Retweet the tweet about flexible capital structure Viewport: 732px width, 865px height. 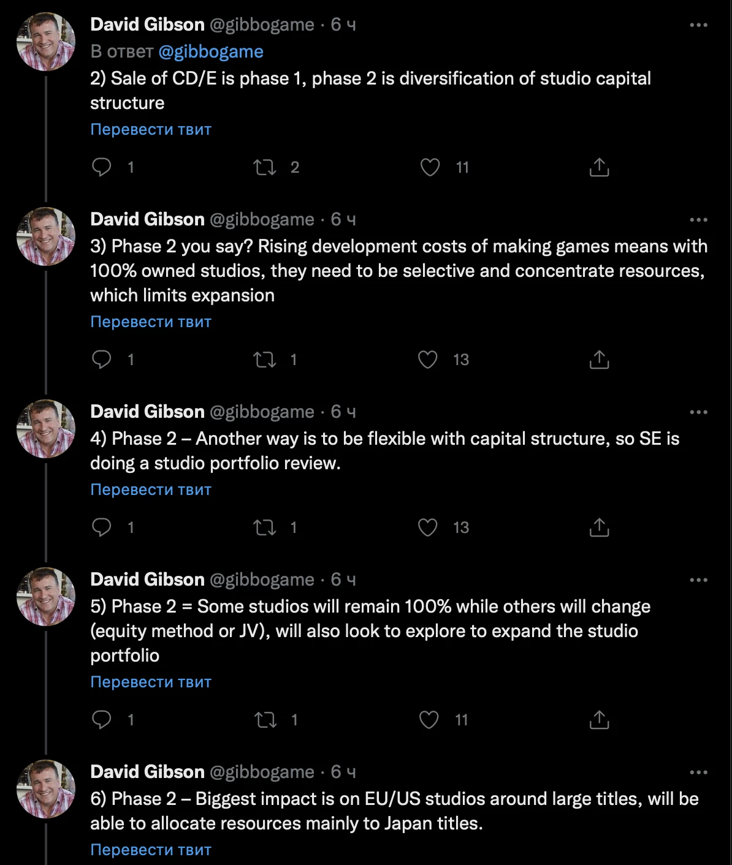(x=265, y=527)
